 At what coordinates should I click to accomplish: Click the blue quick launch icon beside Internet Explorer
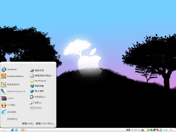[x=16, y=130]
